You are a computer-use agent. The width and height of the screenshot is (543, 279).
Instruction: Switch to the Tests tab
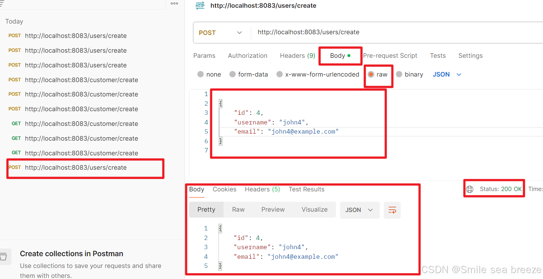438,56
